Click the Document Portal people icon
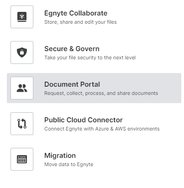184x188 pixels. (22, 88)
